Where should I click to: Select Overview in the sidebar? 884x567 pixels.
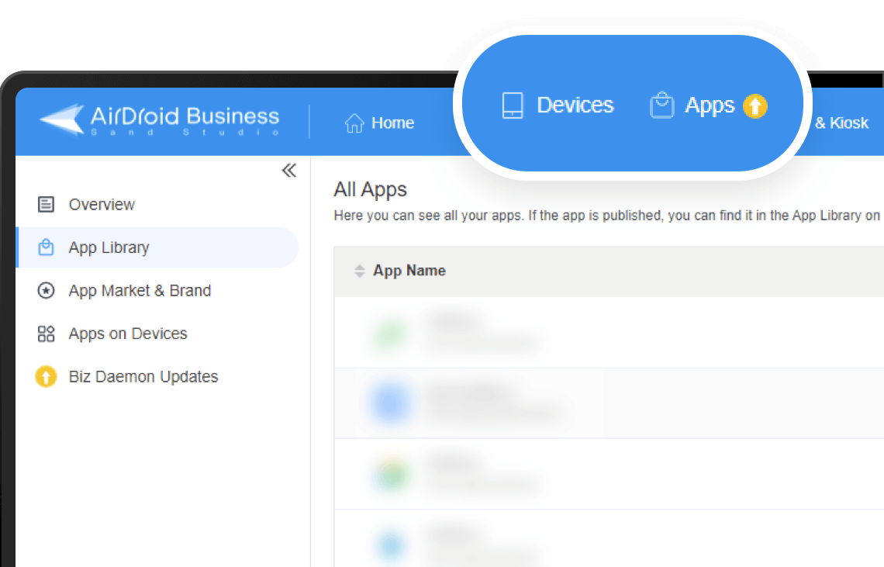pyautogui.click(x=158, y=204)
